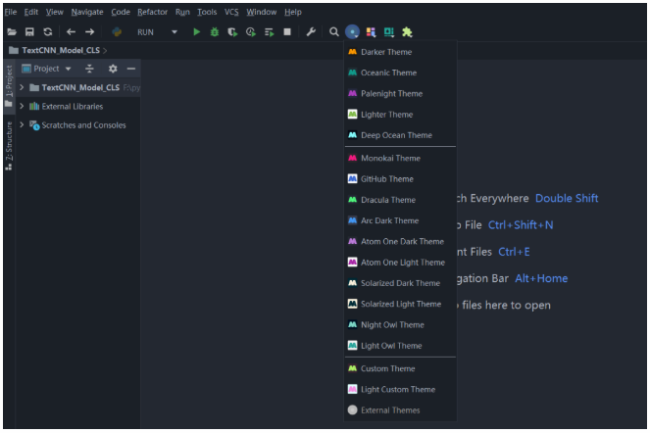Click TextCNN_Model_CLS in the navigation breadcrumb
Screen dimensions: 650x433
[61, 50]
